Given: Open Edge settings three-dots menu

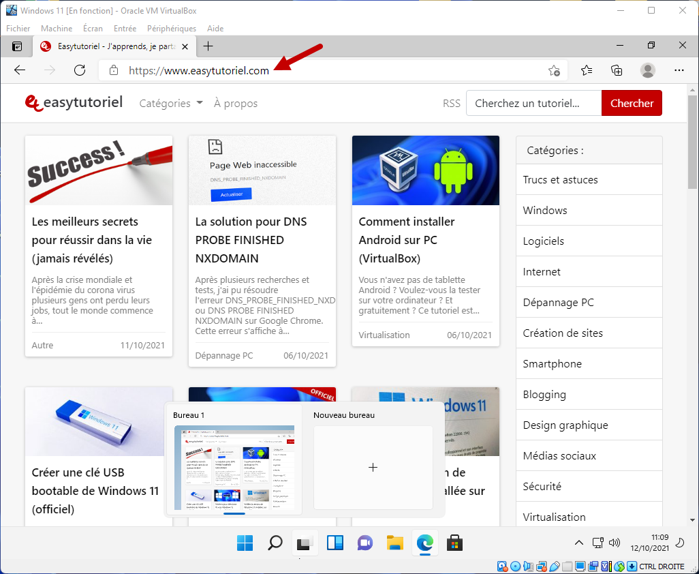Looking at the screenshot, I should pos(679,70).
